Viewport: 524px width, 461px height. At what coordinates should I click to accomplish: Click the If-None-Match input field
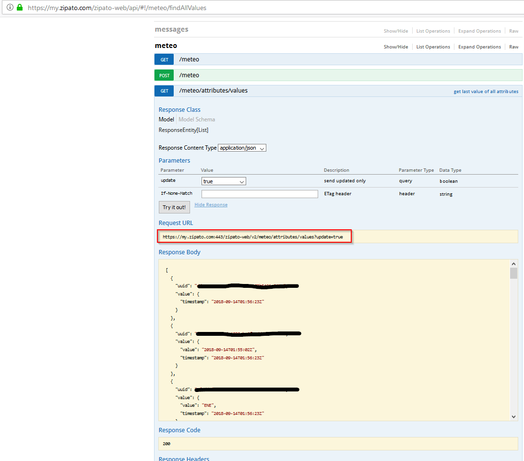(260, 194)
